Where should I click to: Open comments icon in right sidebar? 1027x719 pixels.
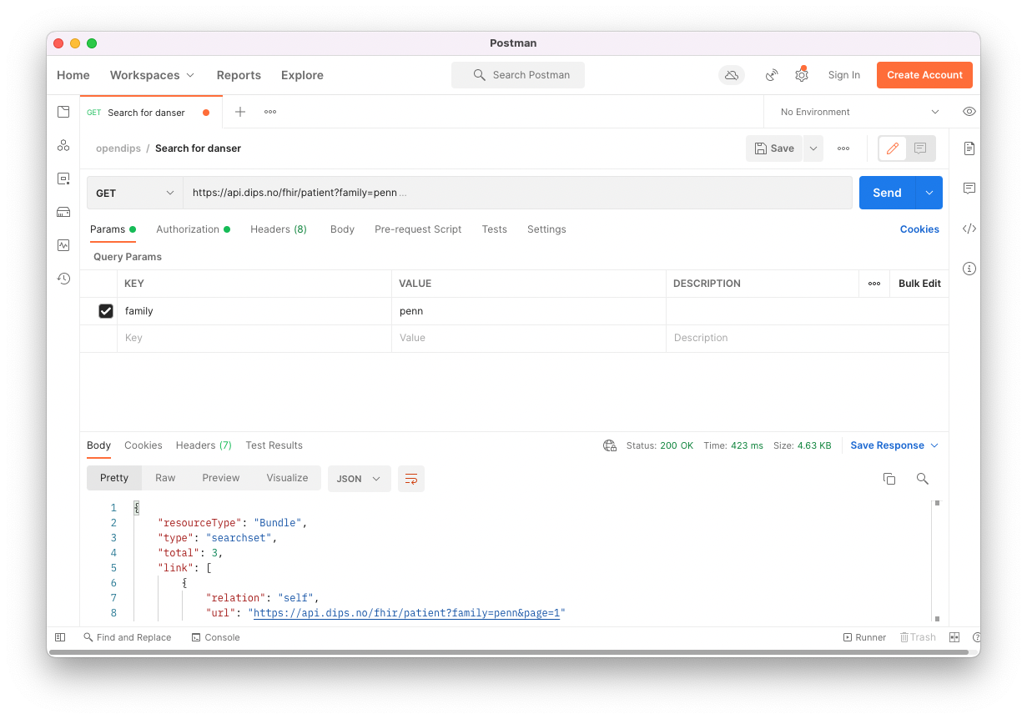pos(969,189)
